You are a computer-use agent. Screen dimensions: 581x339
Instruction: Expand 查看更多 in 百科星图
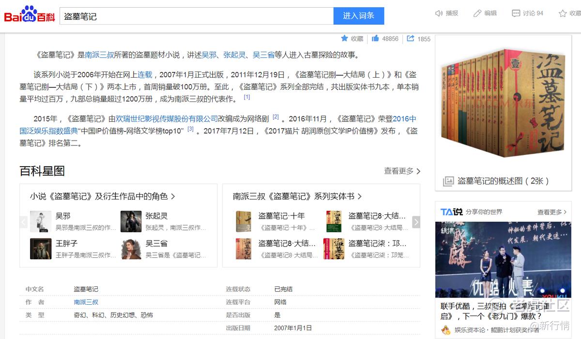402,171
